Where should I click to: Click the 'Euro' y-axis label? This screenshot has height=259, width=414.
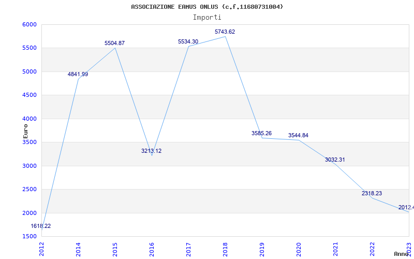pos(25,132)
